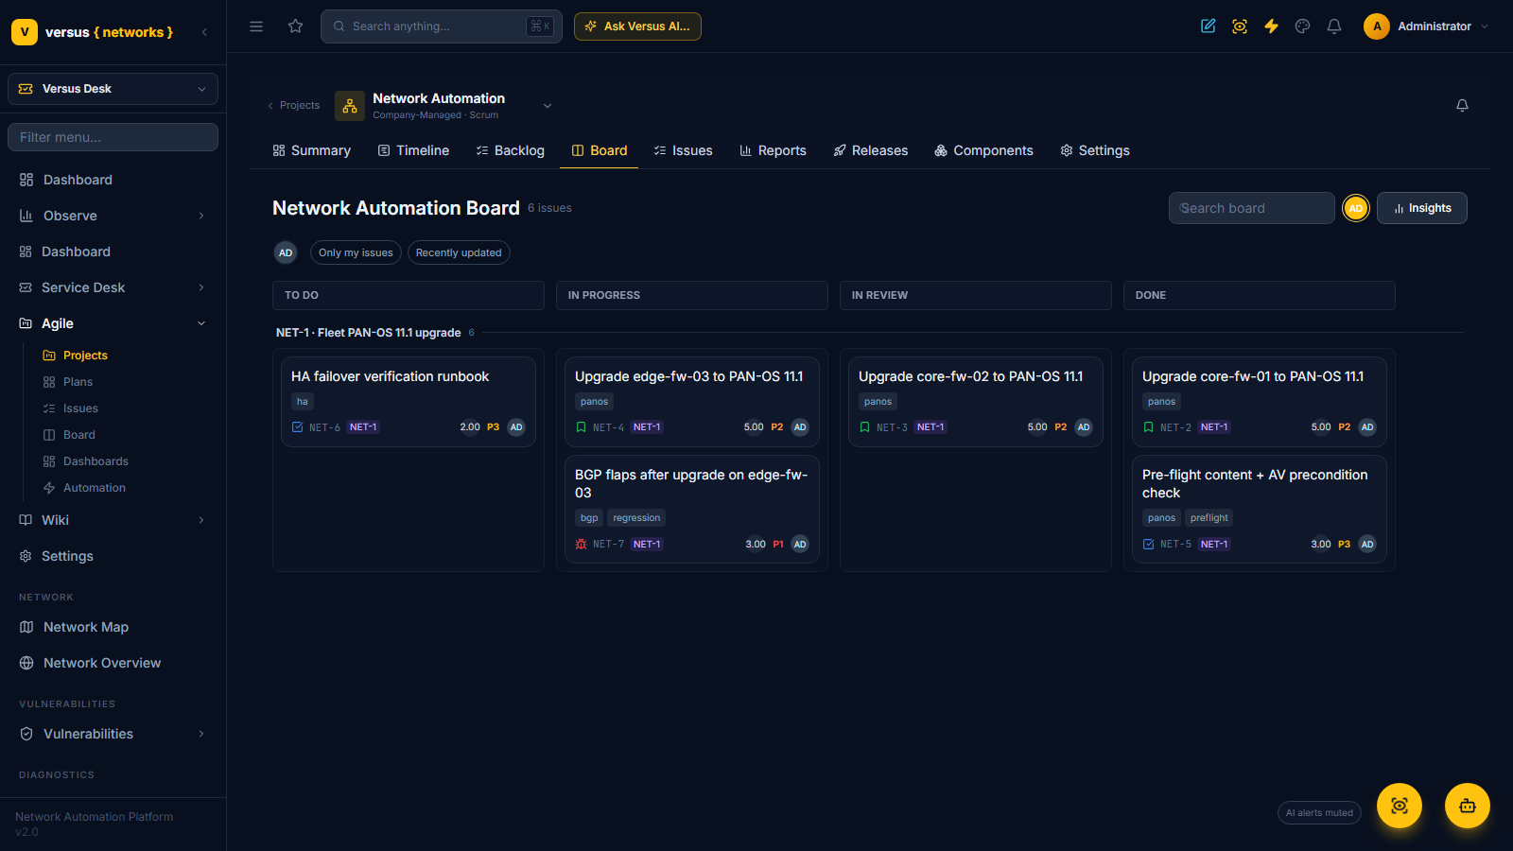Click the yellow AD avatar filter near Insights
This screenshot has height=851, width=1513.
[x=1356, y=208]
